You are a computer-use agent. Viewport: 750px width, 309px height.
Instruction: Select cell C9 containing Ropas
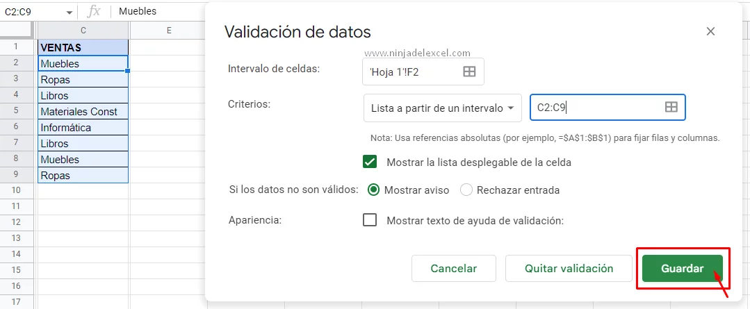pos(83,175)
